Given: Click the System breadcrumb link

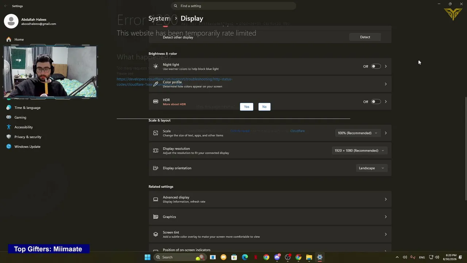Looking at the screenshot, I should pos(159,18).
